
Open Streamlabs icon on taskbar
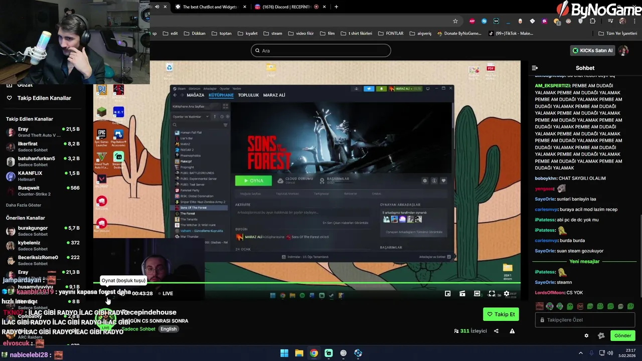click(x=329, y=353)
